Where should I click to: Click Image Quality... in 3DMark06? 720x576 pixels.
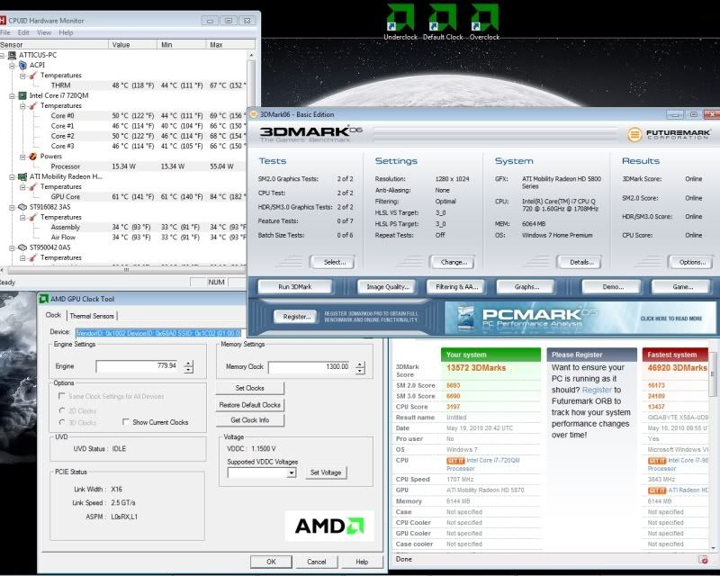pos(387,286)
